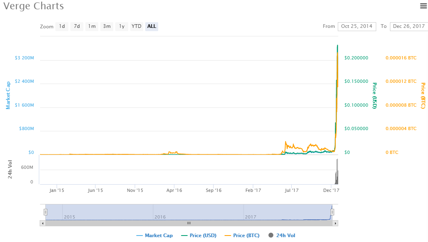Click the Jul '17 x-axis label
Image resolution: width=428 pixels, height=242 pixels.
[292, 190]
